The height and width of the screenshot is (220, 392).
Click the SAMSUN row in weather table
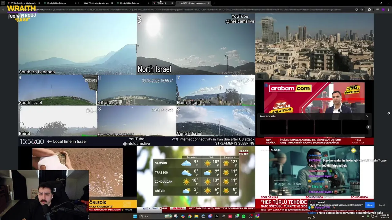pyautogui.click(x=195, y=163)
